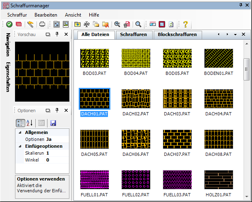
Task: Open the tab list dropdown arrow
Action: point(235,34)
